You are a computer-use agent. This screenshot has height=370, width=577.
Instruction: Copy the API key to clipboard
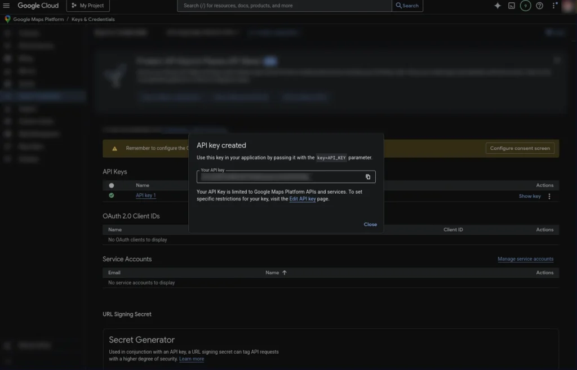pos(368,177)
